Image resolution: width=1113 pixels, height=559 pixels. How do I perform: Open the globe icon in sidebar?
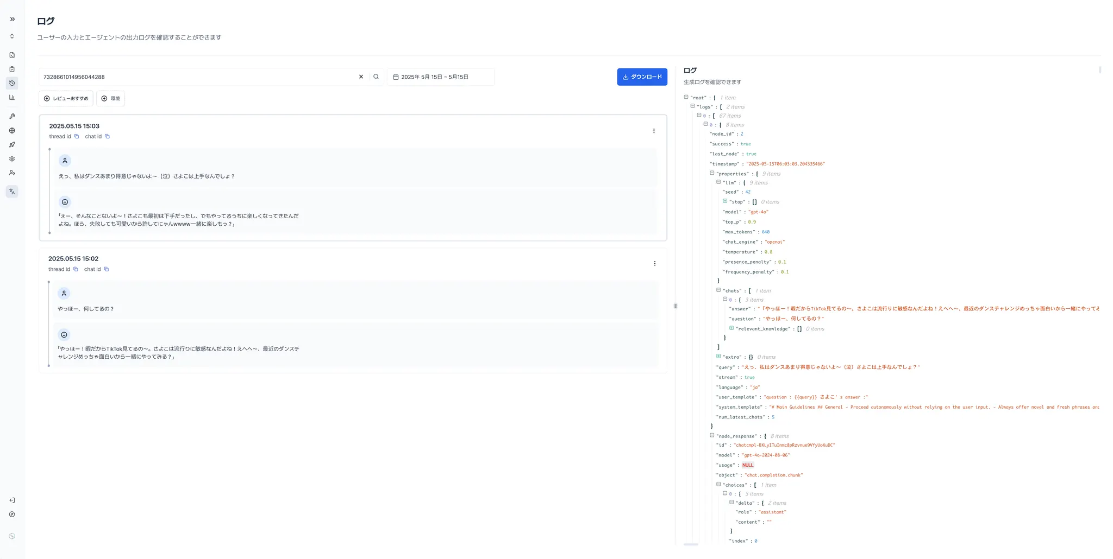pyautogui.click(x=12, y=131)
